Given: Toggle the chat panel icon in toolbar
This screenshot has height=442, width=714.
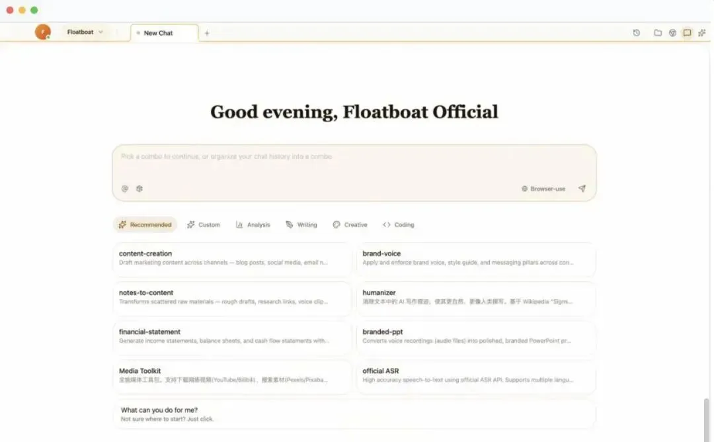Looking at the screenshot, I should 687,33.
